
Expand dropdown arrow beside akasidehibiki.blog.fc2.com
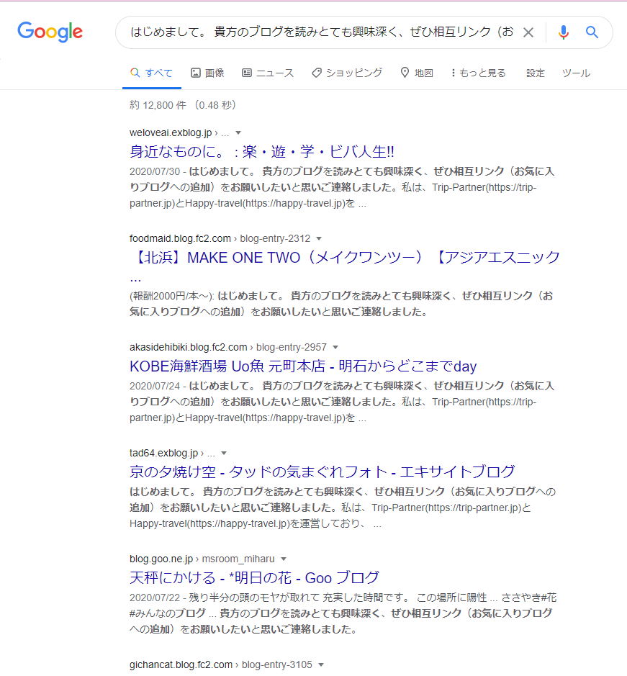(335, 348)
